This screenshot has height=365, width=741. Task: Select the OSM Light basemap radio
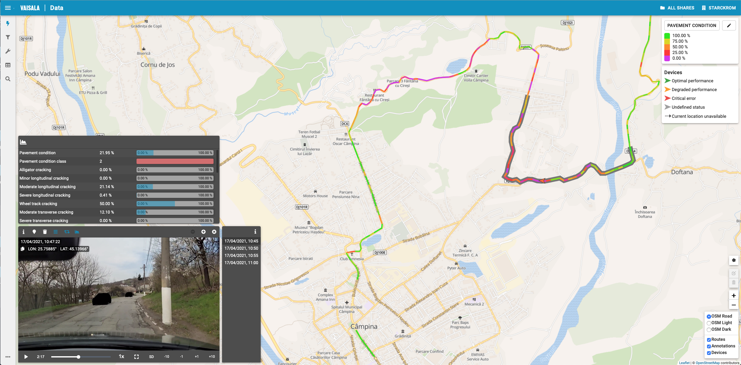709,323
